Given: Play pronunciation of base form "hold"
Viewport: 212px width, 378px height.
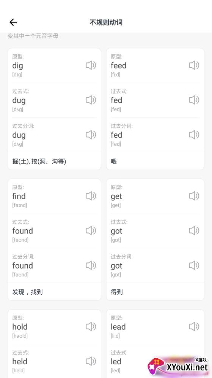Looking at the screenshot, I should coord(91,327).
